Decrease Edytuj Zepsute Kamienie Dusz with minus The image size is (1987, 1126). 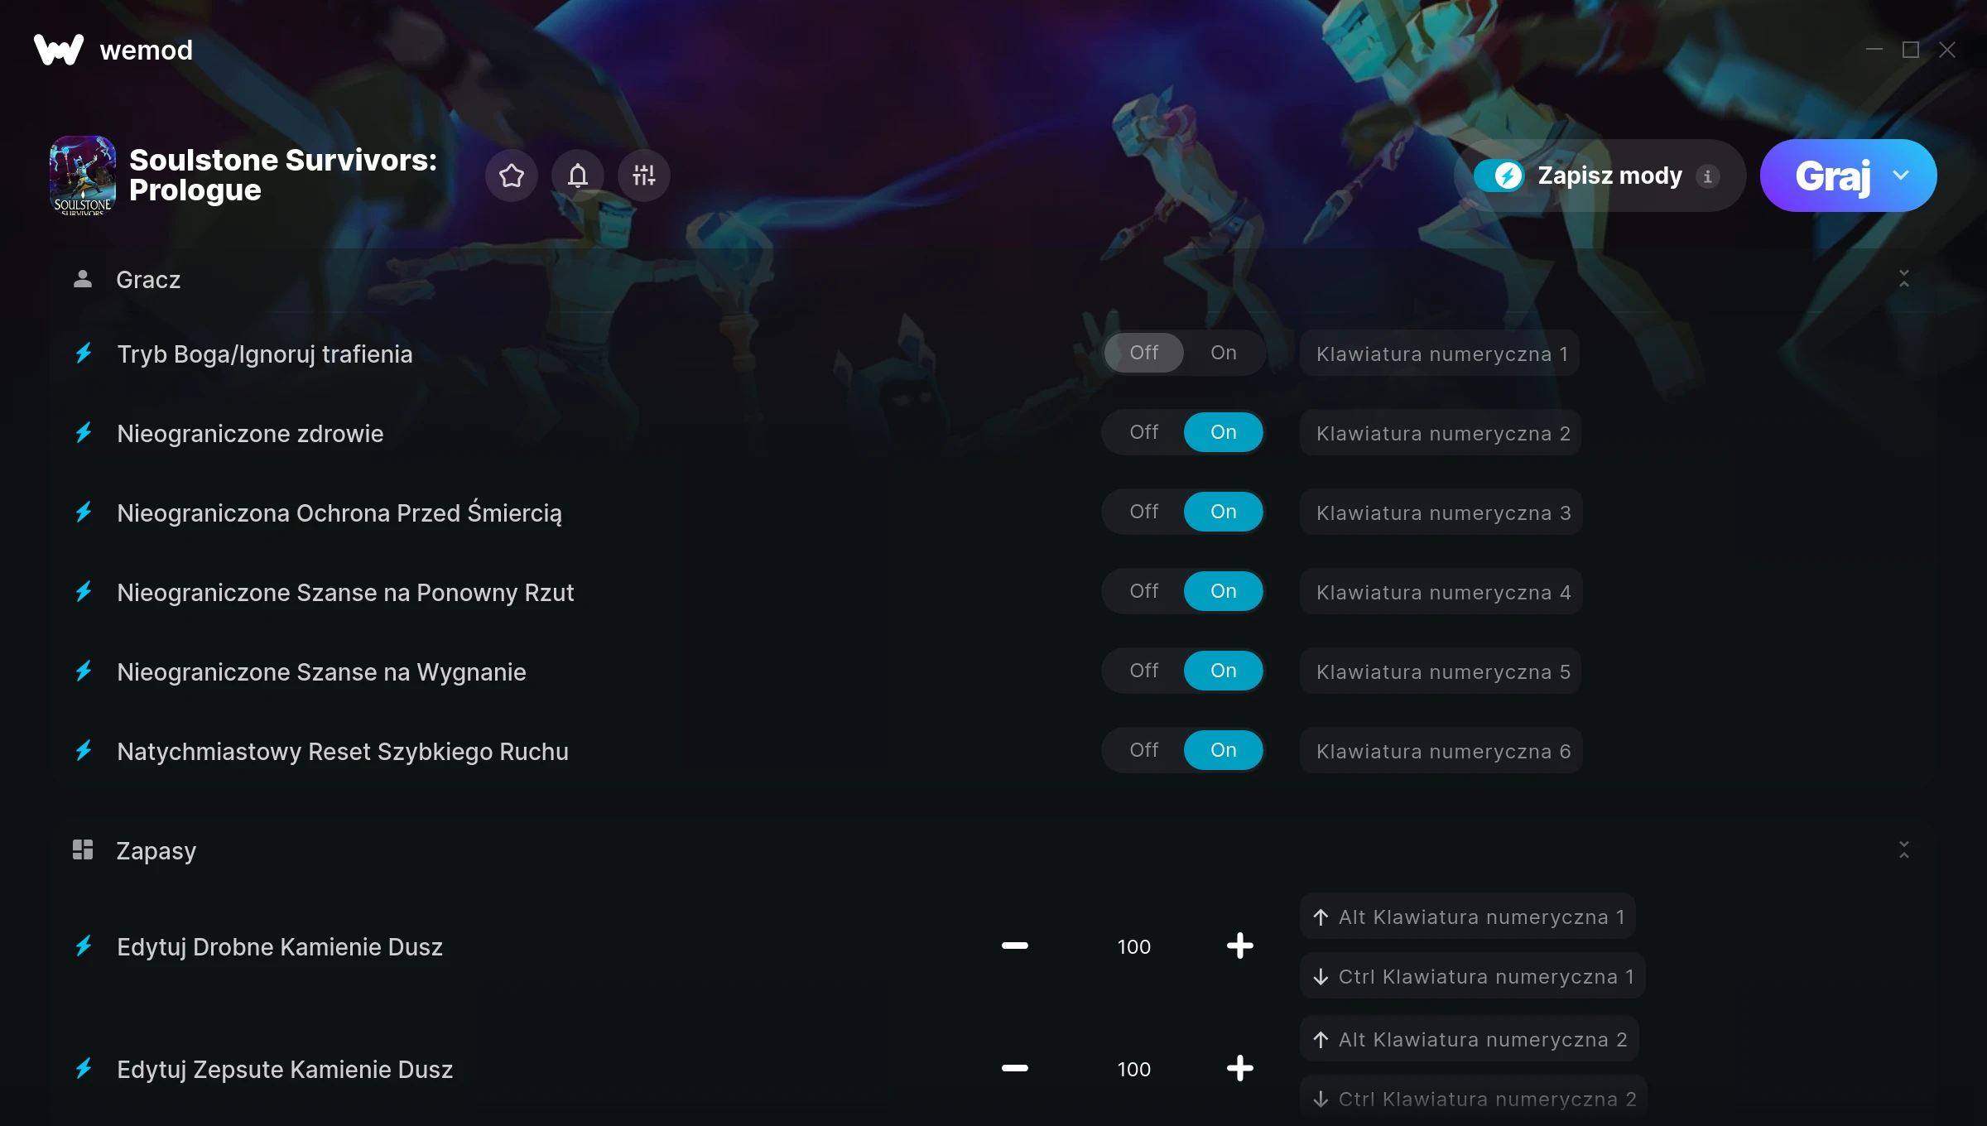point(1015,1068)
